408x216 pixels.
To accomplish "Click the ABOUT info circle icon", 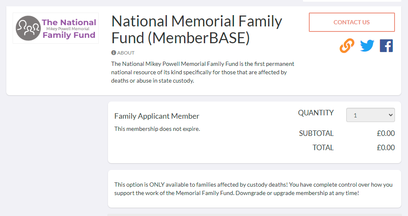I will (x=113, y=53).
